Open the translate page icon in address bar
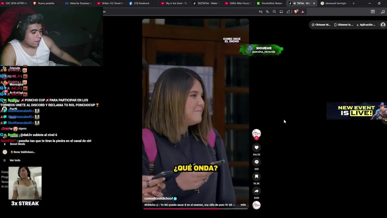This screenshot has width=387, height=218. click(267, 12)
